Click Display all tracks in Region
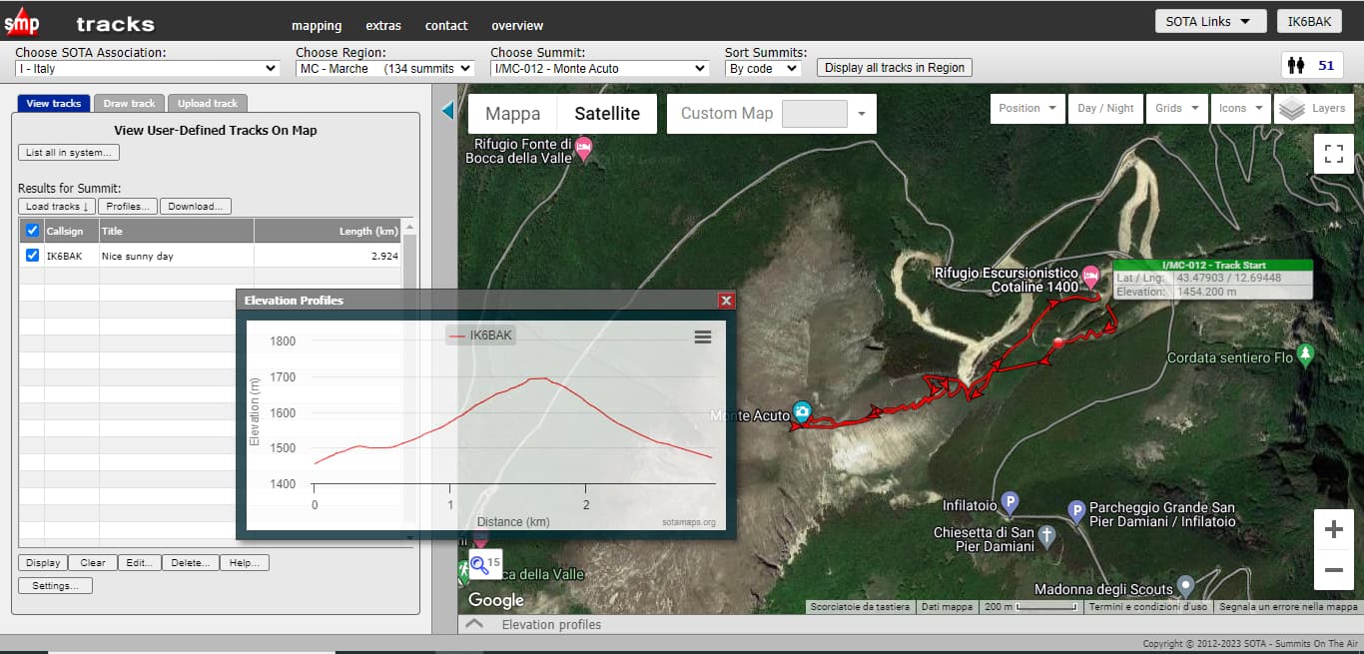Viewport: 1364px width, 654px height. point(894,68)
